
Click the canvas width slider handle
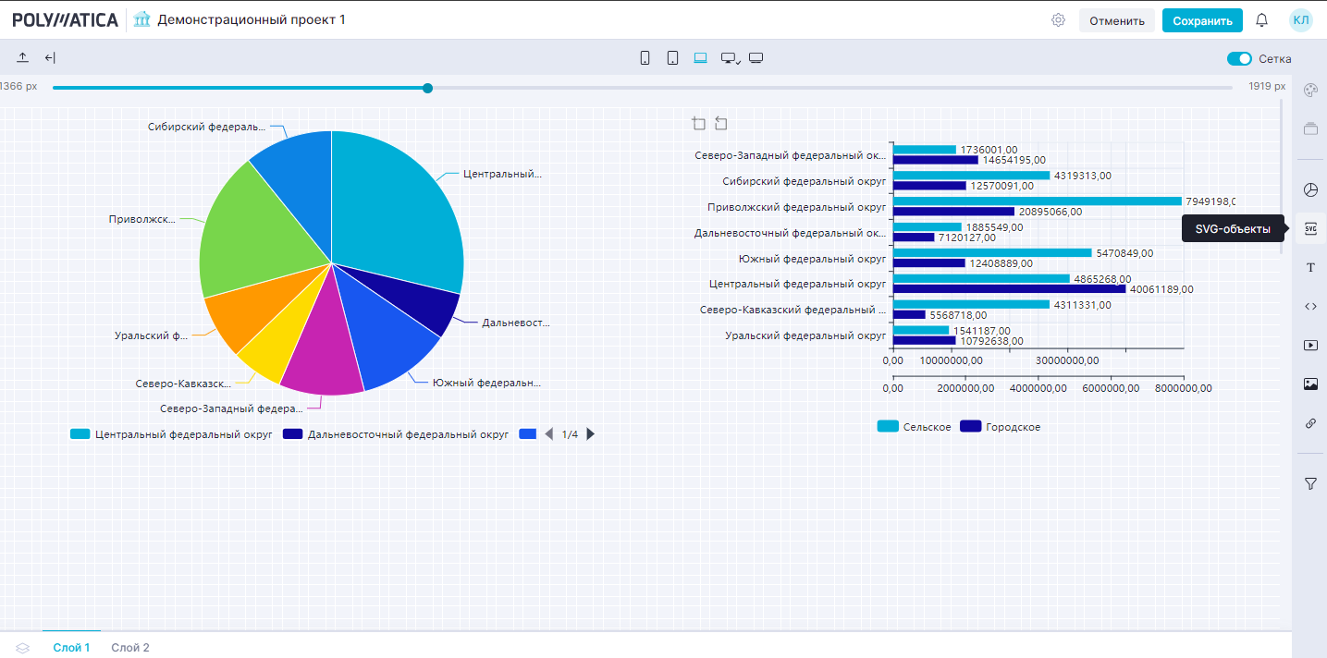(427, 88)
